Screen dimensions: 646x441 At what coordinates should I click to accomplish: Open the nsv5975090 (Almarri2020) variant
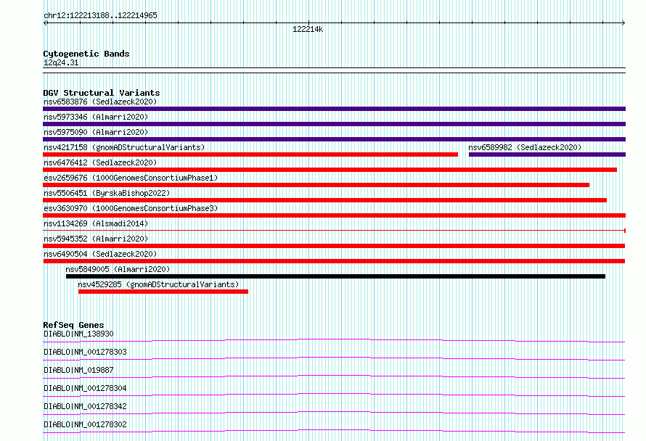tap(96, 132)
